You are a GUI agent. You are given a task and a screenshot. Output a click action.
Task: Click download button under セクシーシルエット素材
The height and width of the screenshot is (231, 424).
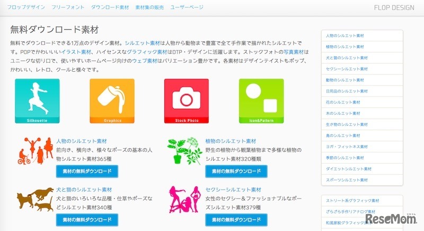click(x=236, y=220)
